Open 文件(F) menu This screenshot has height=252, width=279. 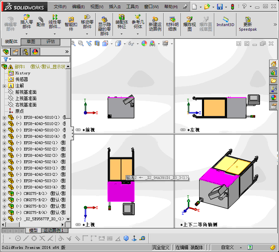pos(60,7)
